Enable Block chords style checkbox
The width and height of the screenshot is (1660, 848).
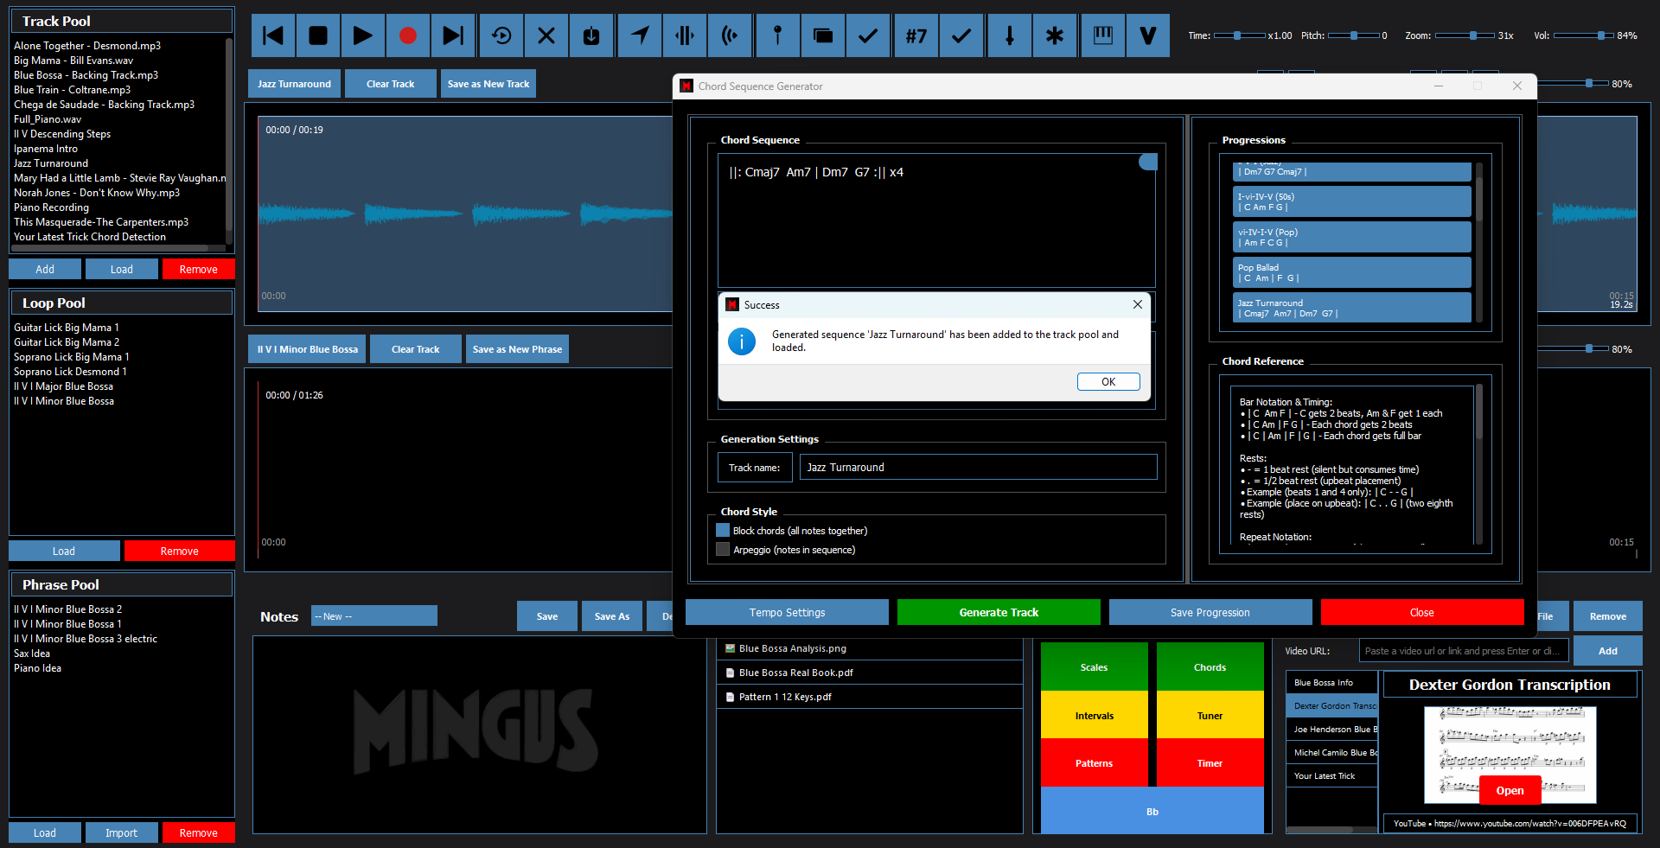[723, 531]
